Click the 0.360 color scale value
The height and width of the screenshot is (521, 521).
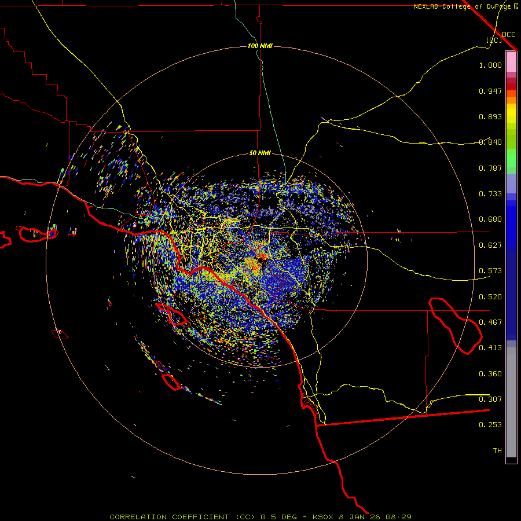point(490,374)
